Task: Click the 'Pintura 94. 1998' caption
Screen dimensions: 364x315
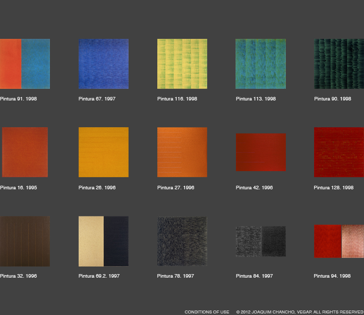Action: pyautogui.click(x=332, y=276)
